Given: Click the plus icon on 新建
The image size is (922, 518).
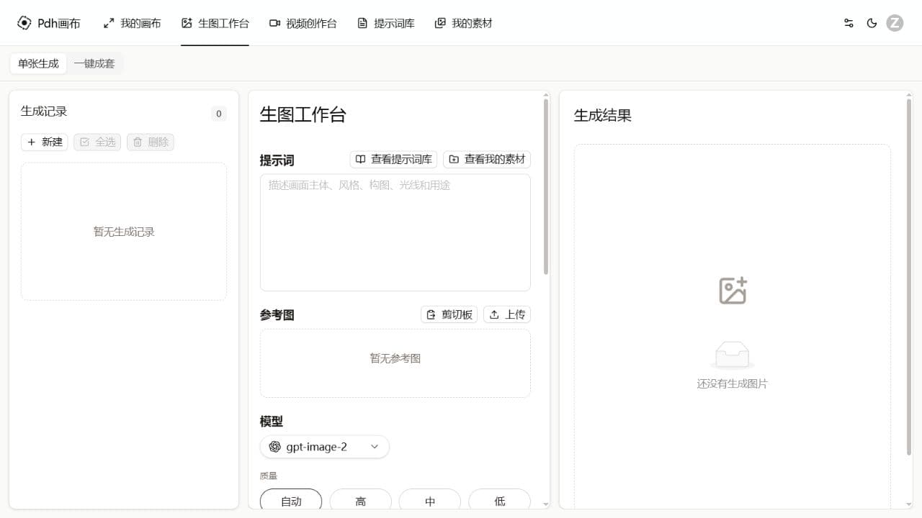Looking at the screenshot, I should pos(31,142).
